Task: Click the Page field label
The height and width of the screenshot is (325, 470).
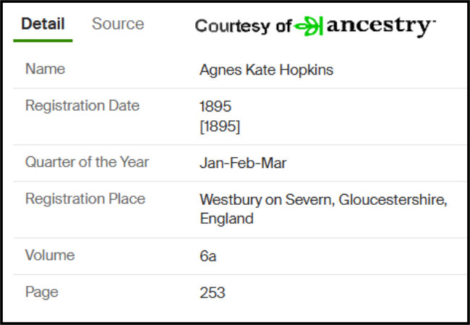Action: click(x=42, y=292)
